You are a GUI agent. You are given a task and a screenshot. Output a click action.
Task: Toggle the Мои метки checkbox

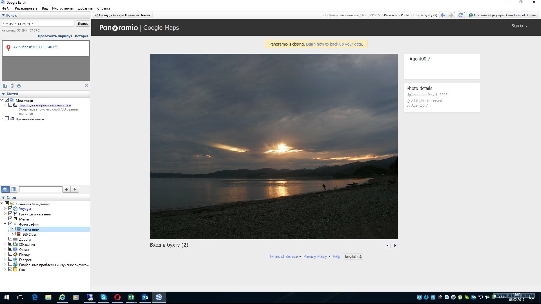7,100
